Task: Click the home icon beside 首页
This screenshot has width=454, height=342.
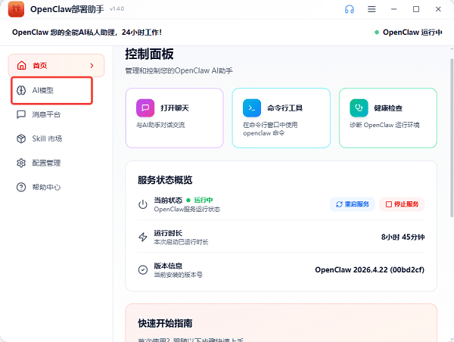Action: (22, 65)
